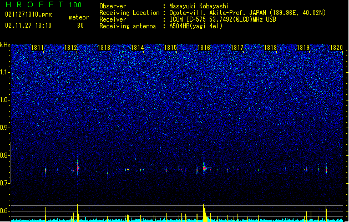Click the Ogata-vill. Akita-Pref. JAPAN location text
This screenshot has height=222, width=349.
point(247,13)
